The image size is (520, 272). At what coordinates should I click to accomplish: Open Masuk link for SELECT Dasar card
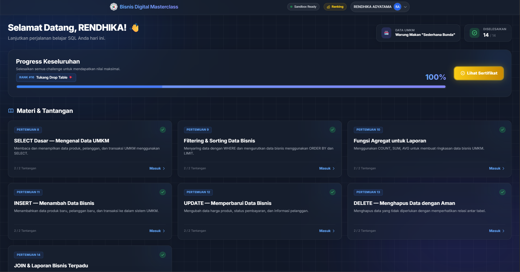157,168
